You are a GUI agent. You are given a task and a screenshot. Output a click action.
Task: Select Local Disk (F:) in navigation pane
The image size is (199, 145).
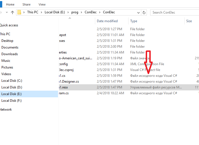pyautogui.click(x=12, y=101)
